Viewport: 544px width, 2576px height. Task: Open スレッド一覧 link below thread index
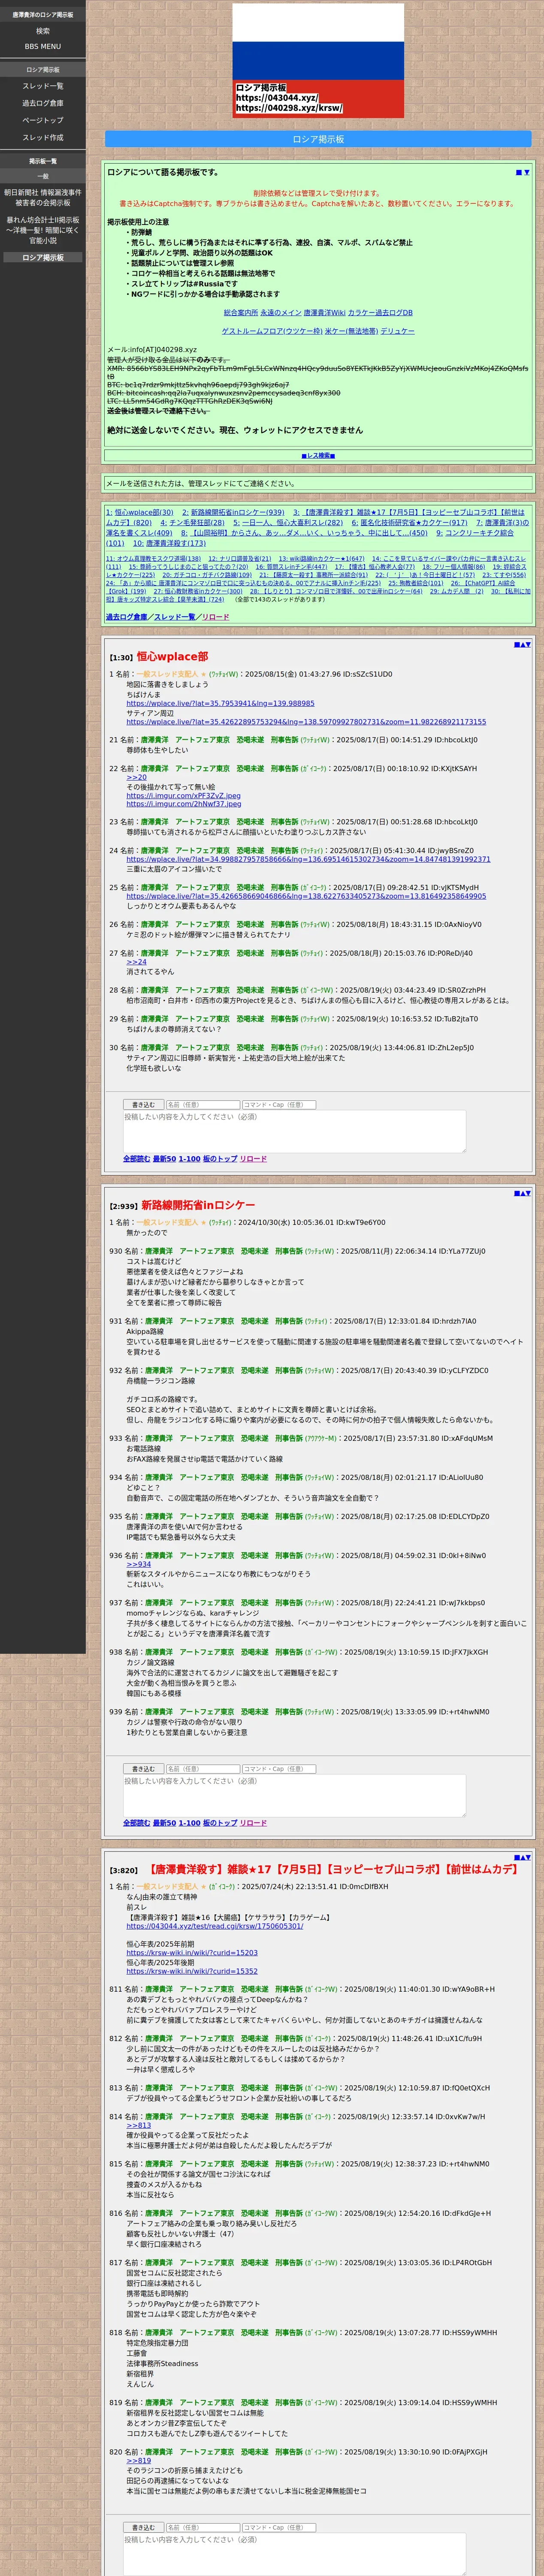175,617
